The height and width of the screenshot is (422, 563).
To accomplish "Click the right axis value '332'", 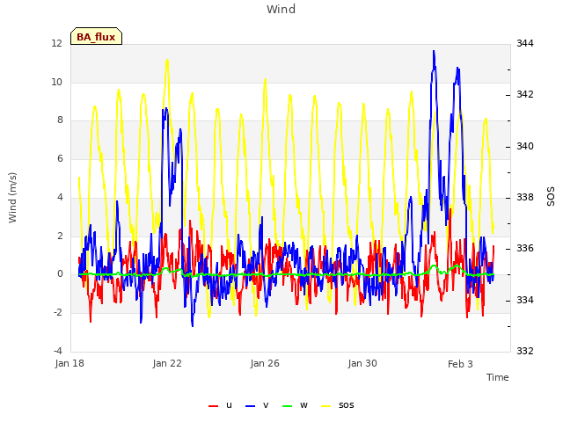I will (x=525, y=351).
